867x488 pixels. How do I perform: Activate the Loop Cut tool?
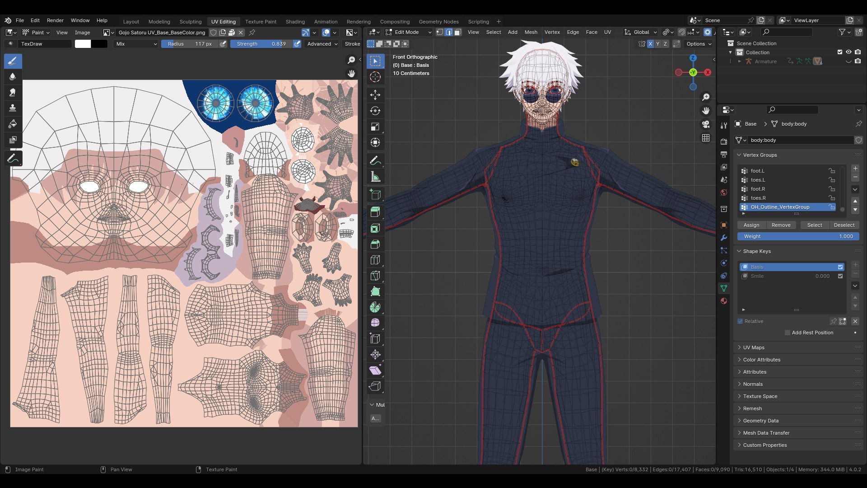pos(375,260)
